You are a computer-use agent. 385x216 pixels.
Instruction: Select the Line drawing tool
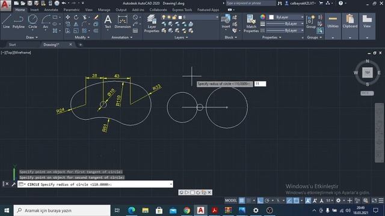(x=7, y=22)
